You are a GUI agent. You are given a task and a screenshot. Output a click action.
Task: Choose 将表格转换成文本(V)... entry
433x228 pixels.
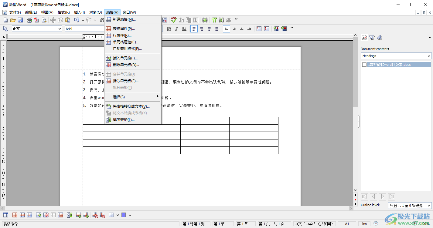click(x=133, y=106)
